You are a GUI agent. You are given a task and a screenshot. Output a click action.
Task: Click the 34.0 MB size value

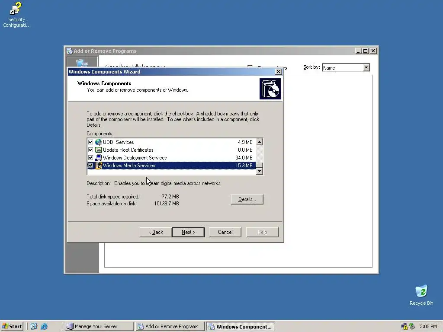pos(244,158)
